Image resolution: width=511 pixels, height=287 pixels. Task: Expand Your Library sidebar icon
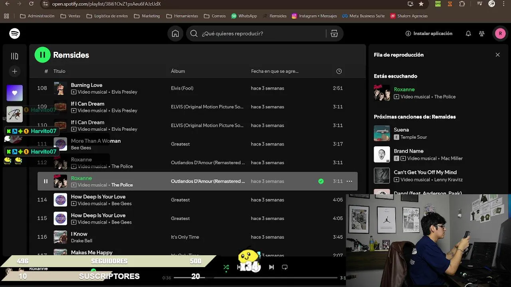click(14, 56)
